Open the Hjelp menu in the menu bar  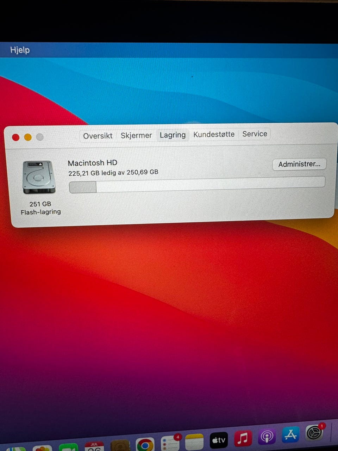click(20, 50)
